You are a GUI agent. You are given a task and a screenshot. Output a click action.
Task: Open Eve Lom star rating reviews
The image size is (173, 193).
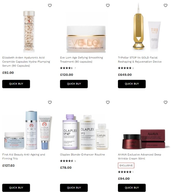(x=68, y=68)
